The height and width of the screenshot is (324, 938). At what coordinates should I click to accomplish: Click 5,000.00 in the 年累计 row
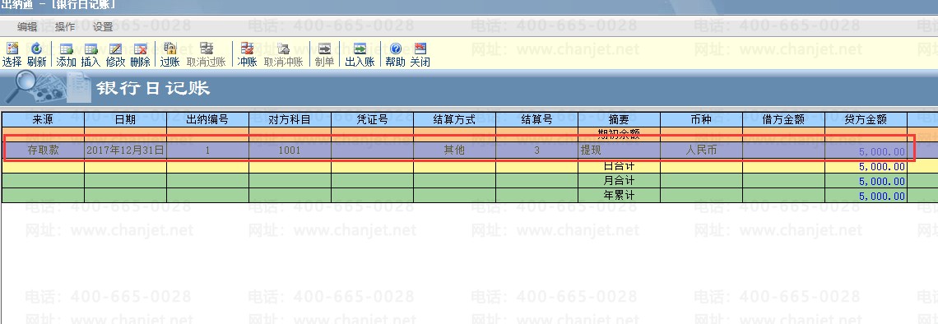[x=882, y=196]
